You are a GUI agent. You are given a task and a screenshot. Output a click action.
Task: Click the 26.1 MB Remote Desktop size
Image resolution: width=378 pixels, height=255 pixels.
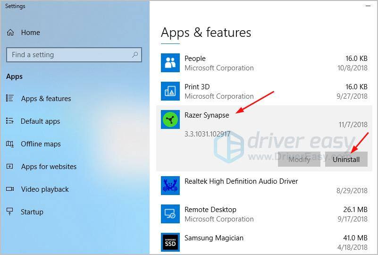click(x=355, y=209)
